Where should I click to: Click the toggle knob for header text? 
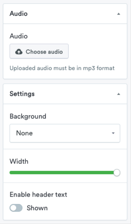13,208
